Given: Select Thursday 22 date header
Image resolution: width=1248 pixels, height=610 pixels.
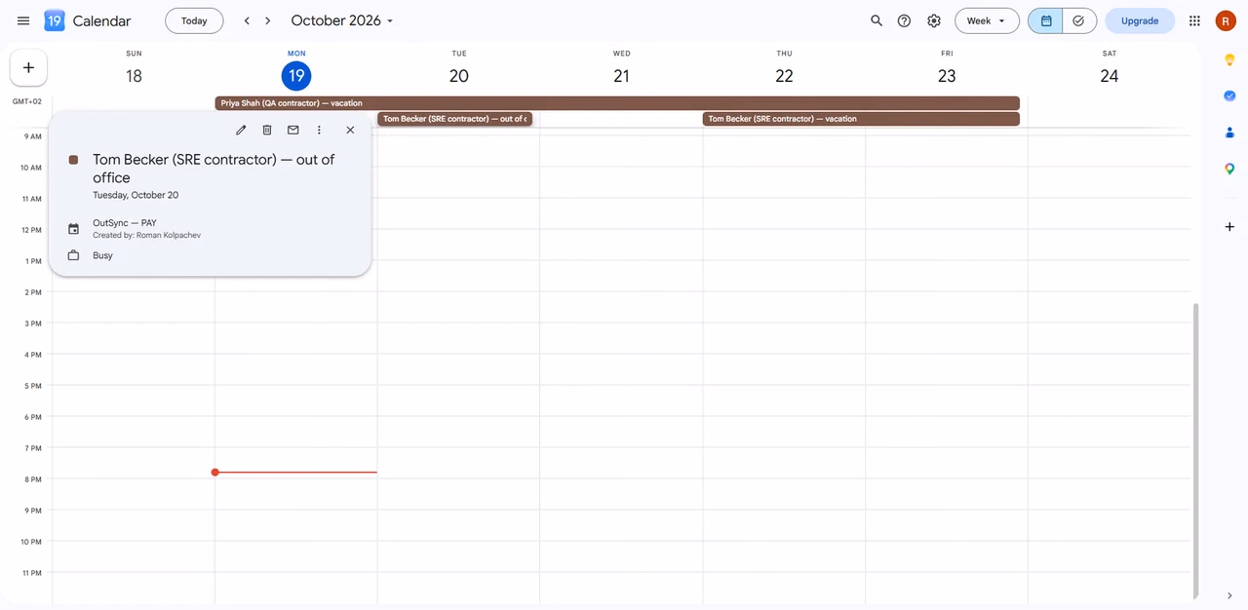Looking at the screenshot, I should (x=784, y=76).
